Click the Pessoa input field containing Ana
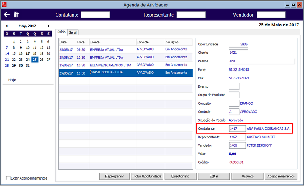The image size is (304, 186). pyautogui.click(x=262, y=61)
